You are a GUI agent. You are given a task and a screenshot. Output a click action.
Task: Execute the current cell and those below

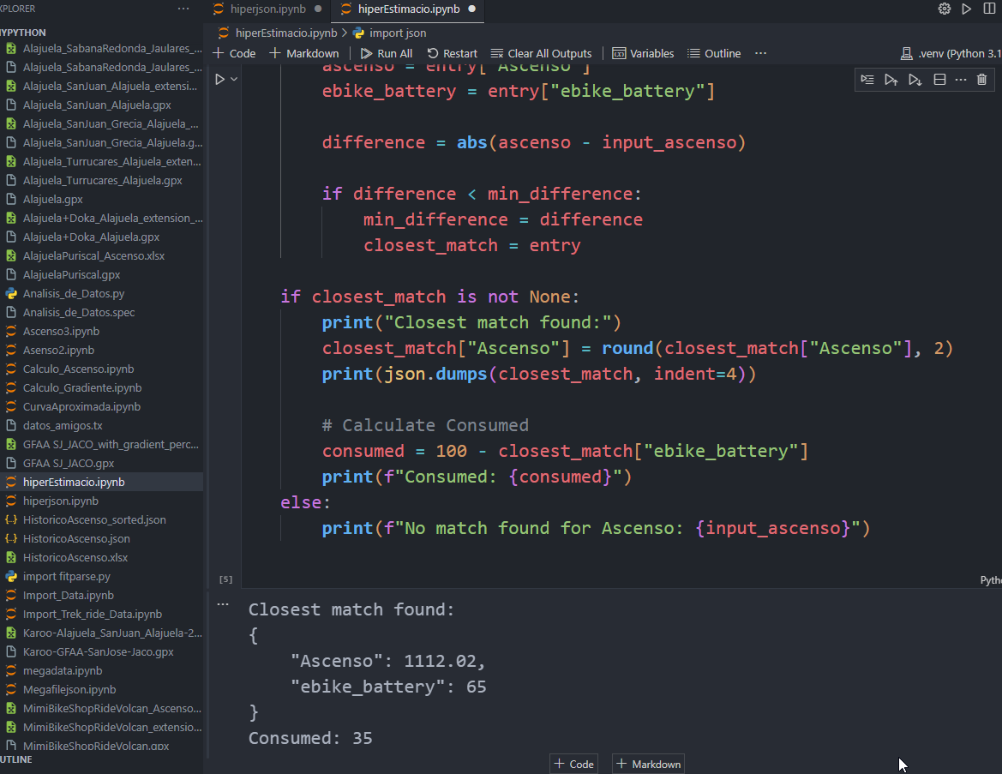(915, 80)
